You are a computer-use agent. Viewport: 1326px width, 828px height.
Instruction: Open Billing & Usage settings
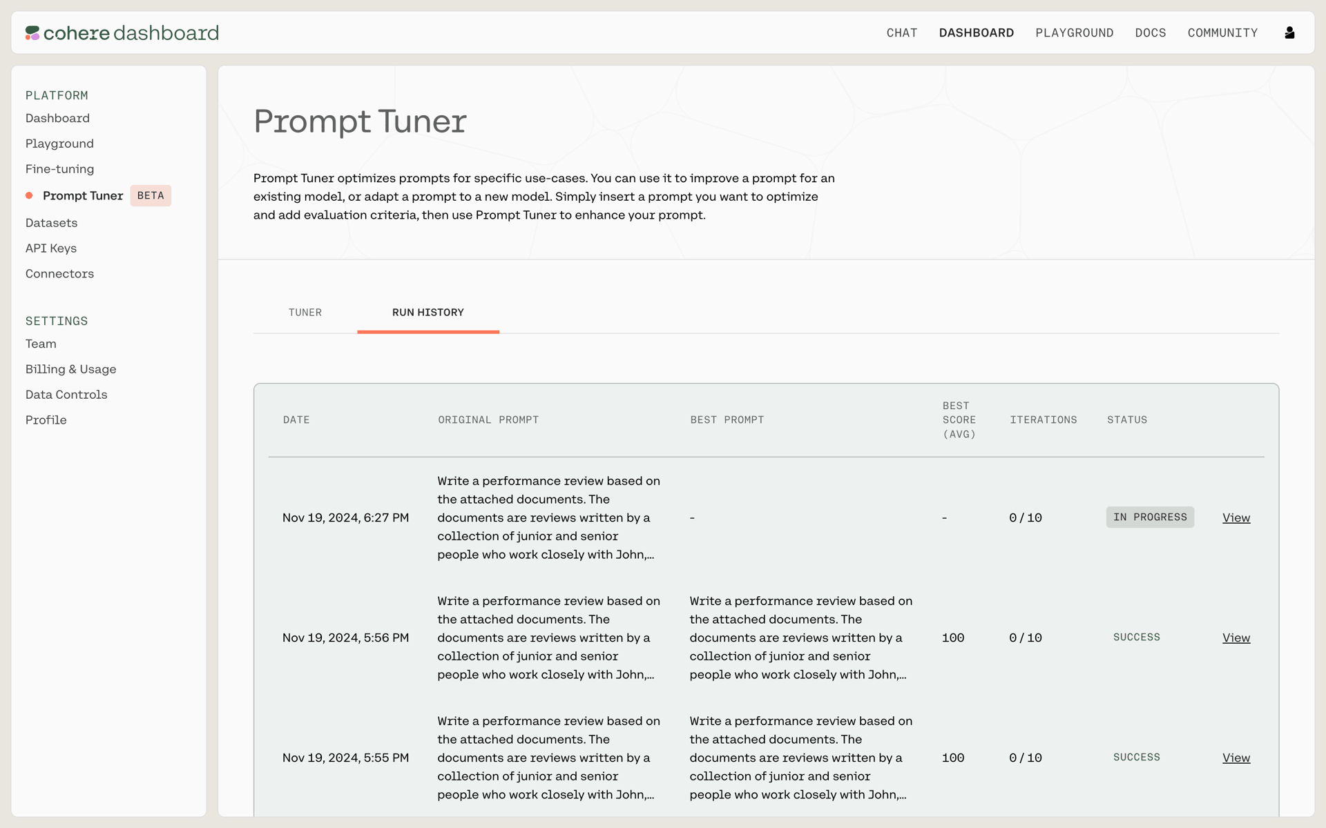click(71, 369)
